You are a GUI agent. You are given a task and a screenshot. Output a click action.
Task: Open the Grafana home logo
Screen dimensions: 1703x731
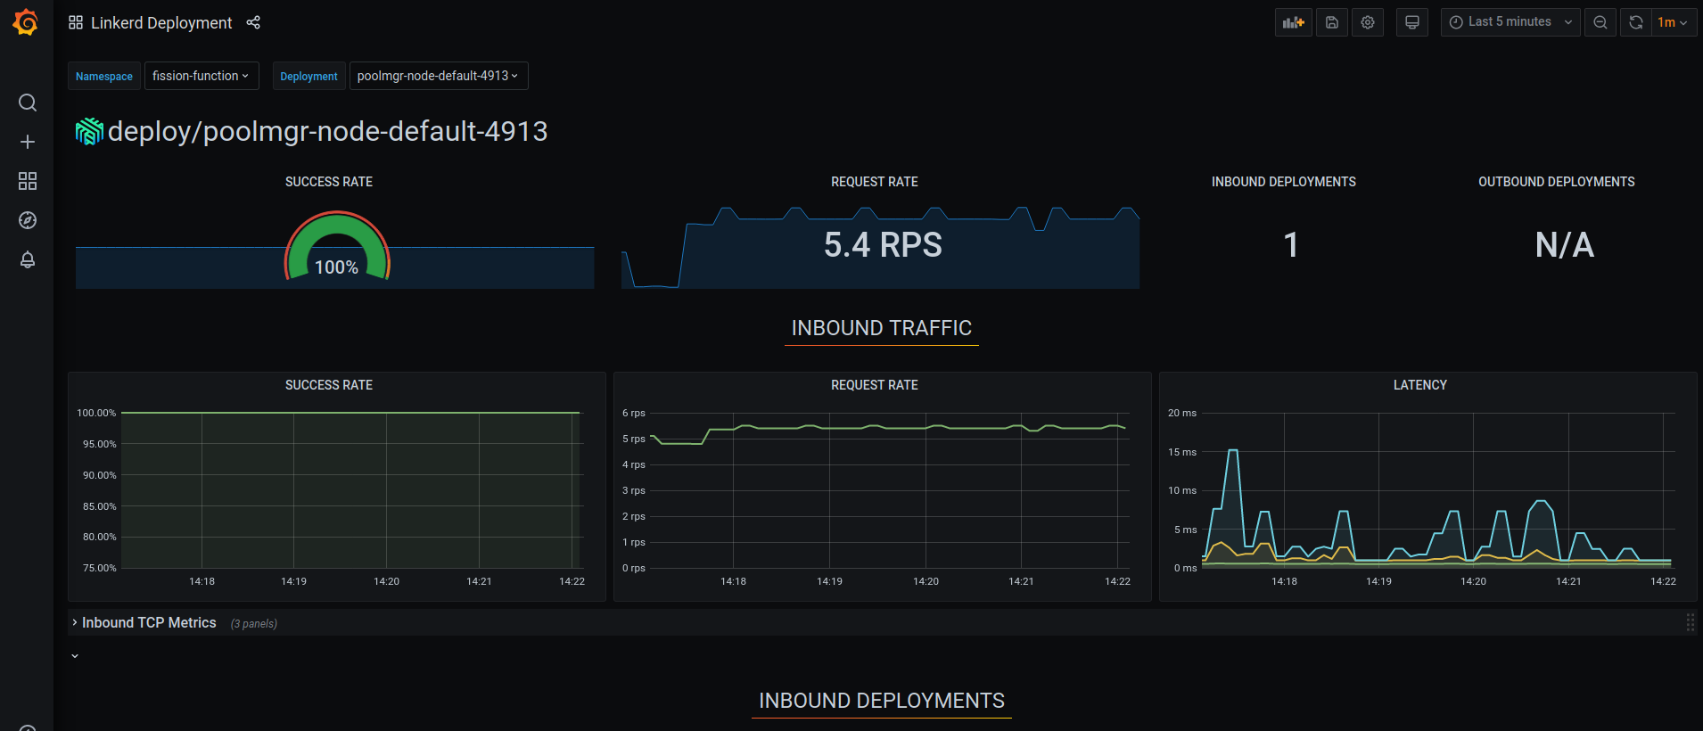pos(26,22)
